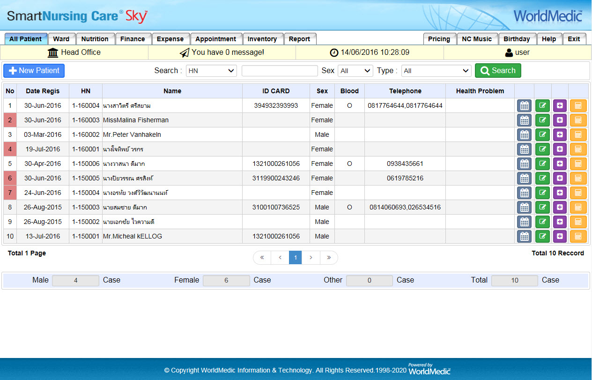Click the Date Regis column header
This screenshot has width=592, height=380.
tap(43, 91)
